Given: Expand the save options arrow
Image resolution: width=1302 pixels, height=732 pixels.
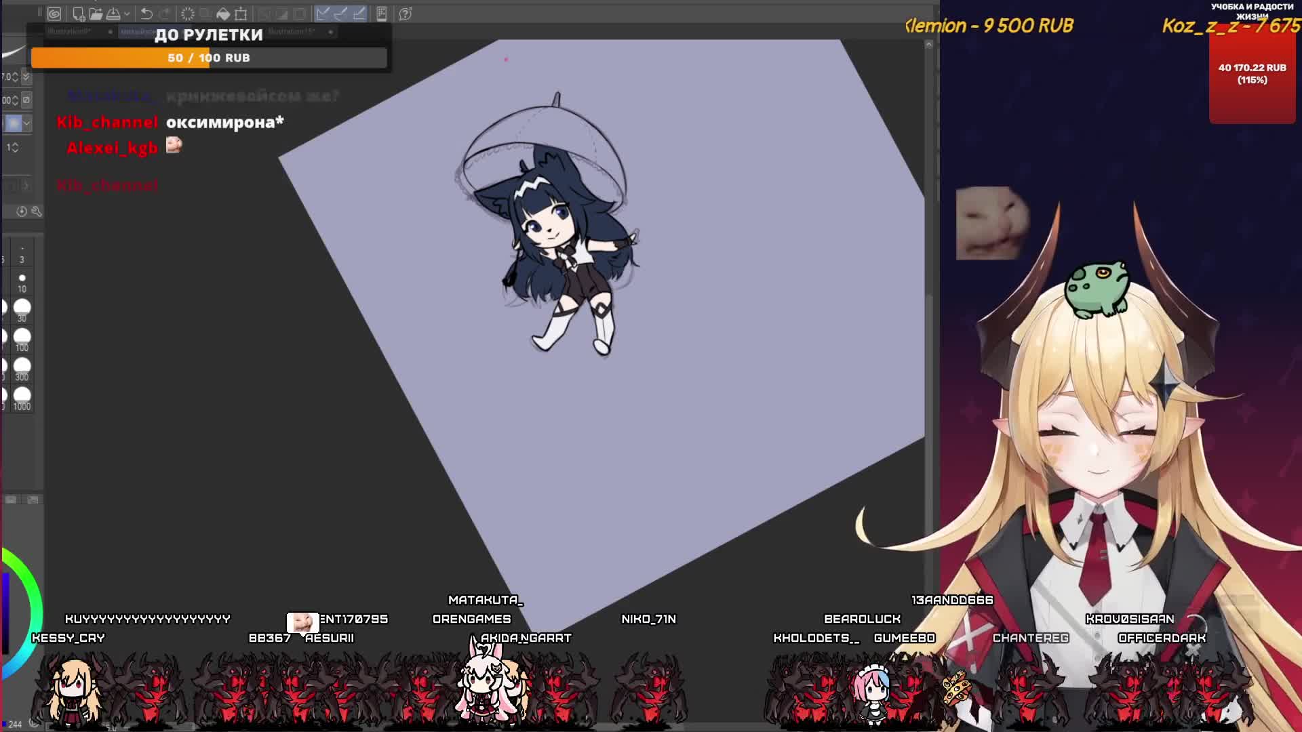Looking at the screenshot, I should (x=127, y=14).
